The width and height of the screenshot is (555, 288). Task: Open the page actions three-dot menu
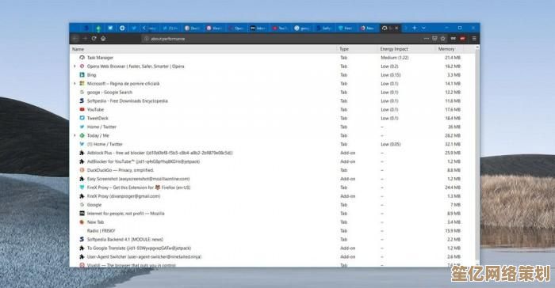(427, 38)
